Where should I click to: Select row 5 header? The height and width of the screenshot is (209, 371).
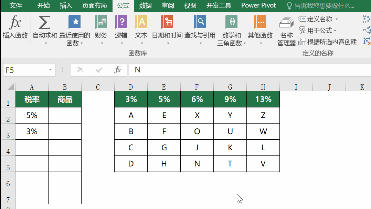(x=8, y=164)
